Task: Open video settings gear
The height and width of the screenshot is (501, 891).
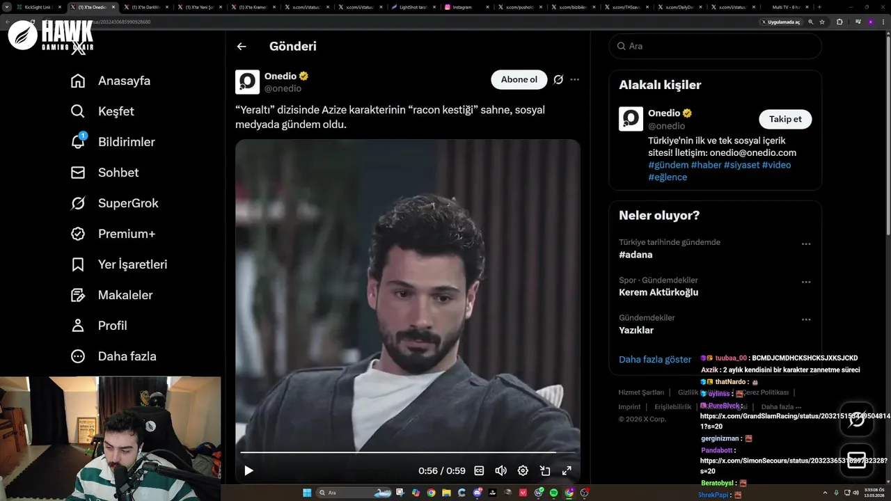Action: [523, 470]
